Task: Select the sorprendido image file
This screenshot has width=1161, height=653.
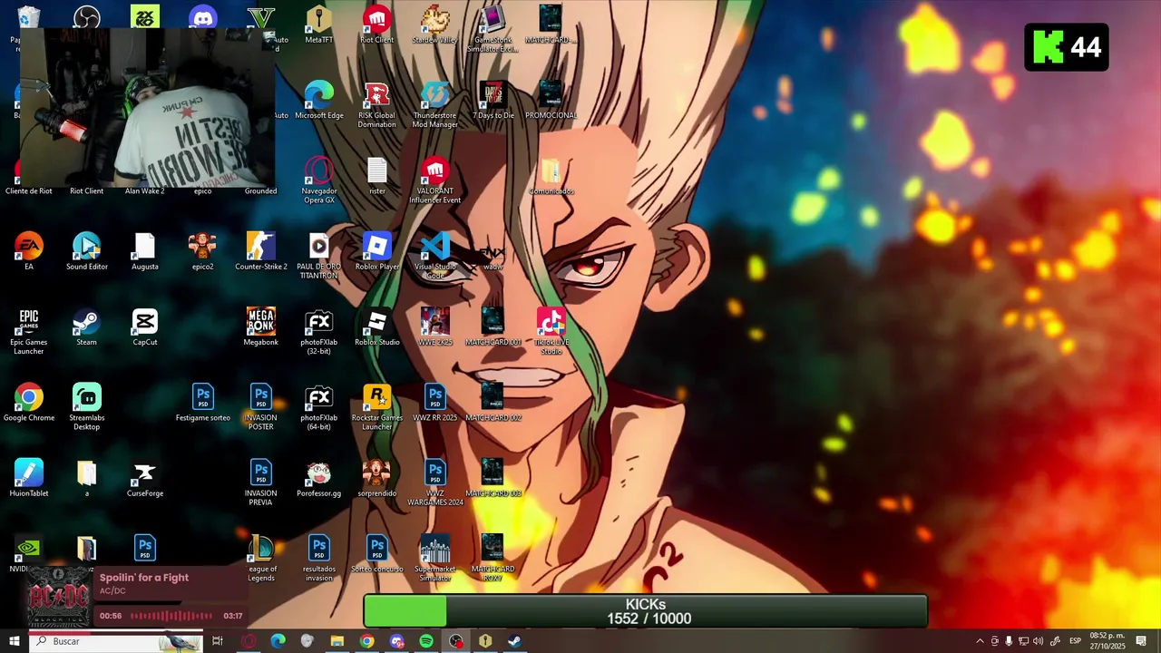Action: coord(376,478)
